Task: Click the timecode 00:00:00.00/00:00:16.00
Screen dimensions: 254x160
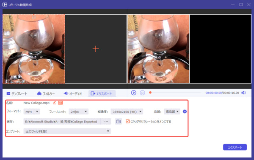Action: tap(222, 93)
